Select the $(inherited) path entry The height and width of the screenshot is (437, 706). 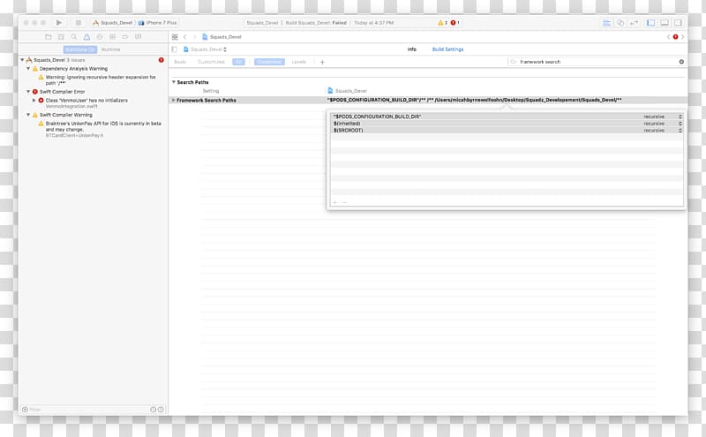(x=347, y=124)
